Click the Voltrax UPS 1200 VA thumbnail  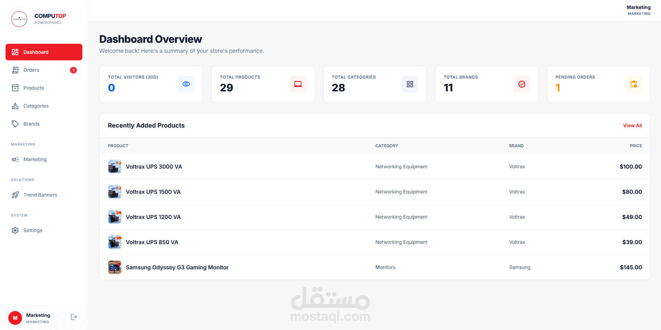tap(115, 217)
